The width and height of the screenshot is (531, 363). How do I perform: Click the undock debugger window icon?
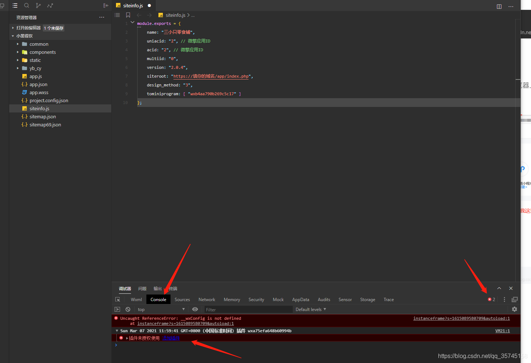pyautogui.click(x=515, y=300)
